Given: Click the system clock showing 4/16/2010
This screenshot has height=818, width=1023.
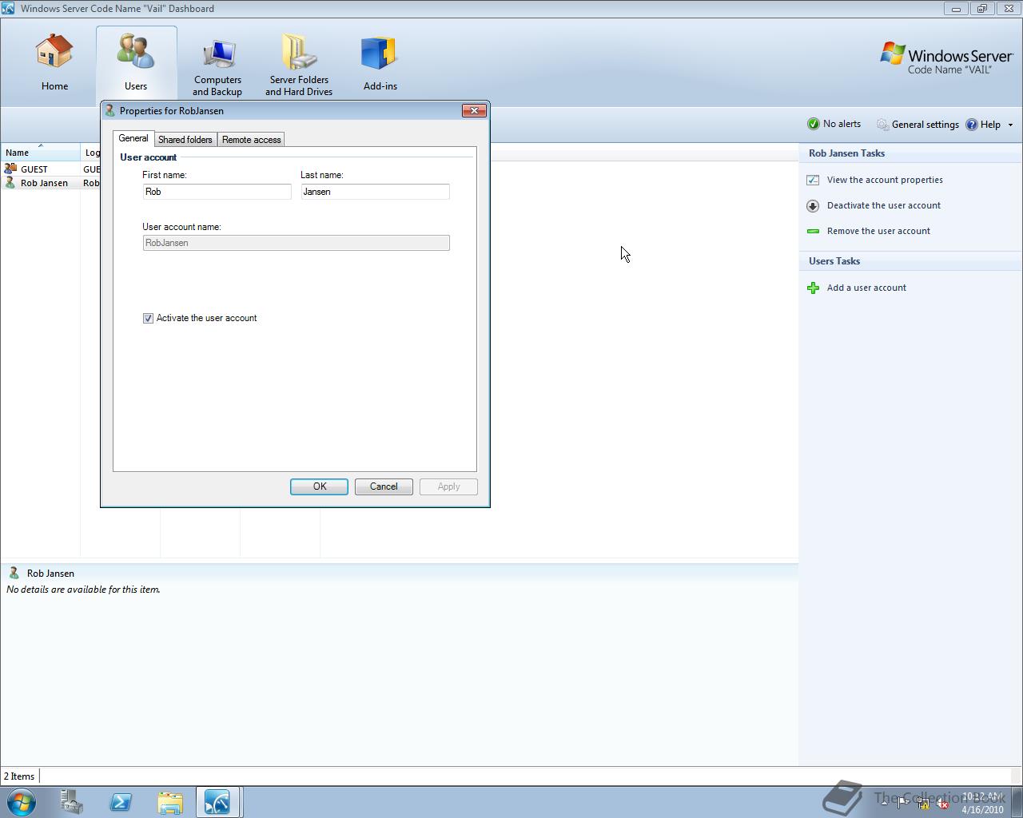Looking at the screenshot, I should (982, 803).
